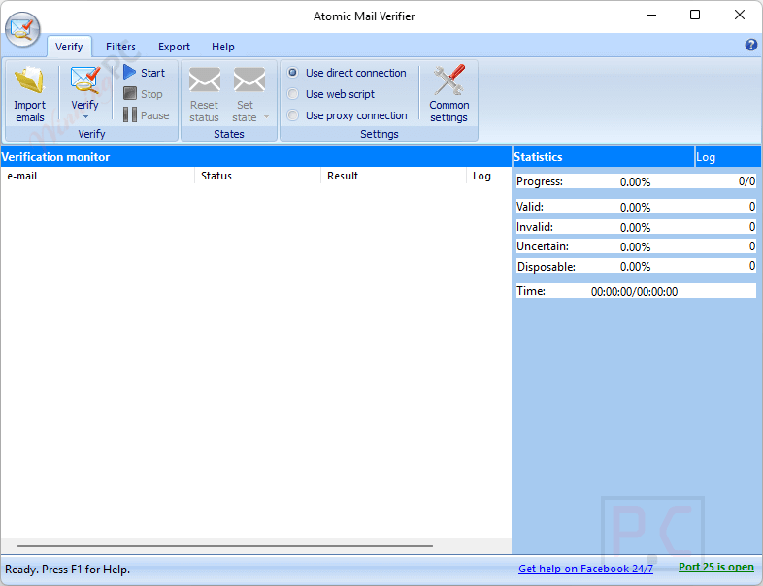Viewport: 763px width, 586px height.
Task: Minimize the Atomic Mail Verifier window
Action: tap(651, 16)
